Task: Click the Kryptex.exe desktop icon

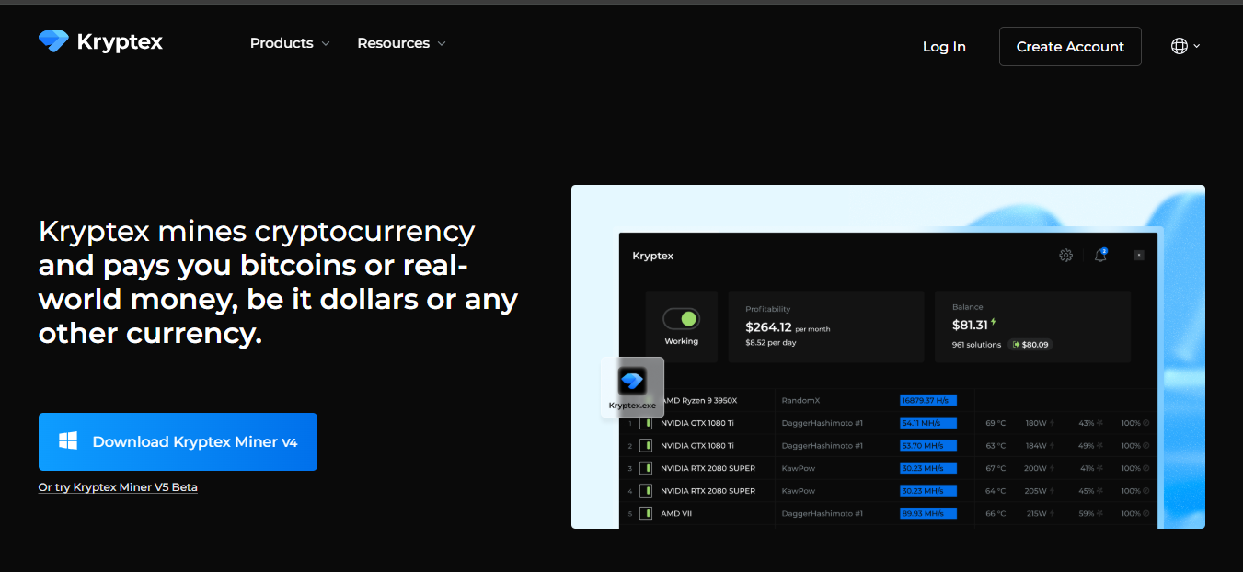Action: click(632, 387)
